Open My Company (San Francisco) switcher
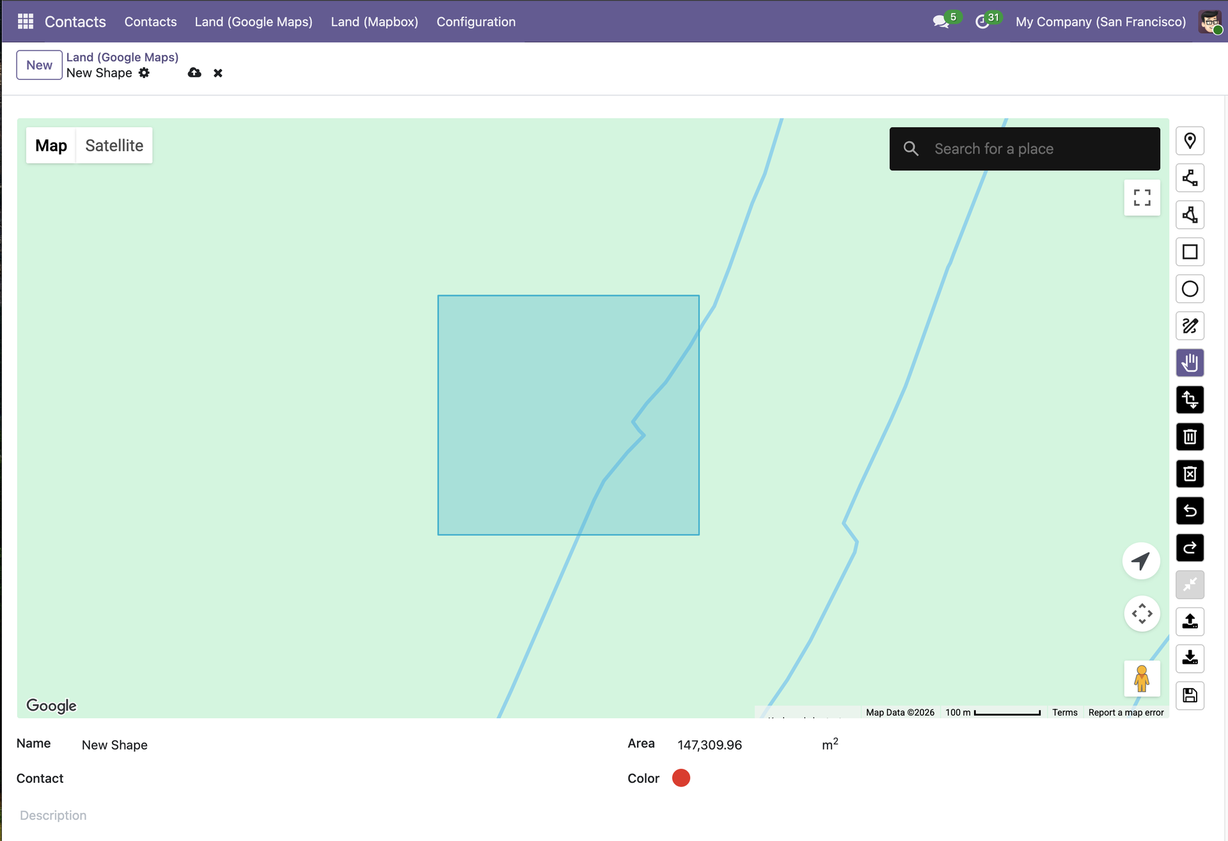 [1101, 22]
